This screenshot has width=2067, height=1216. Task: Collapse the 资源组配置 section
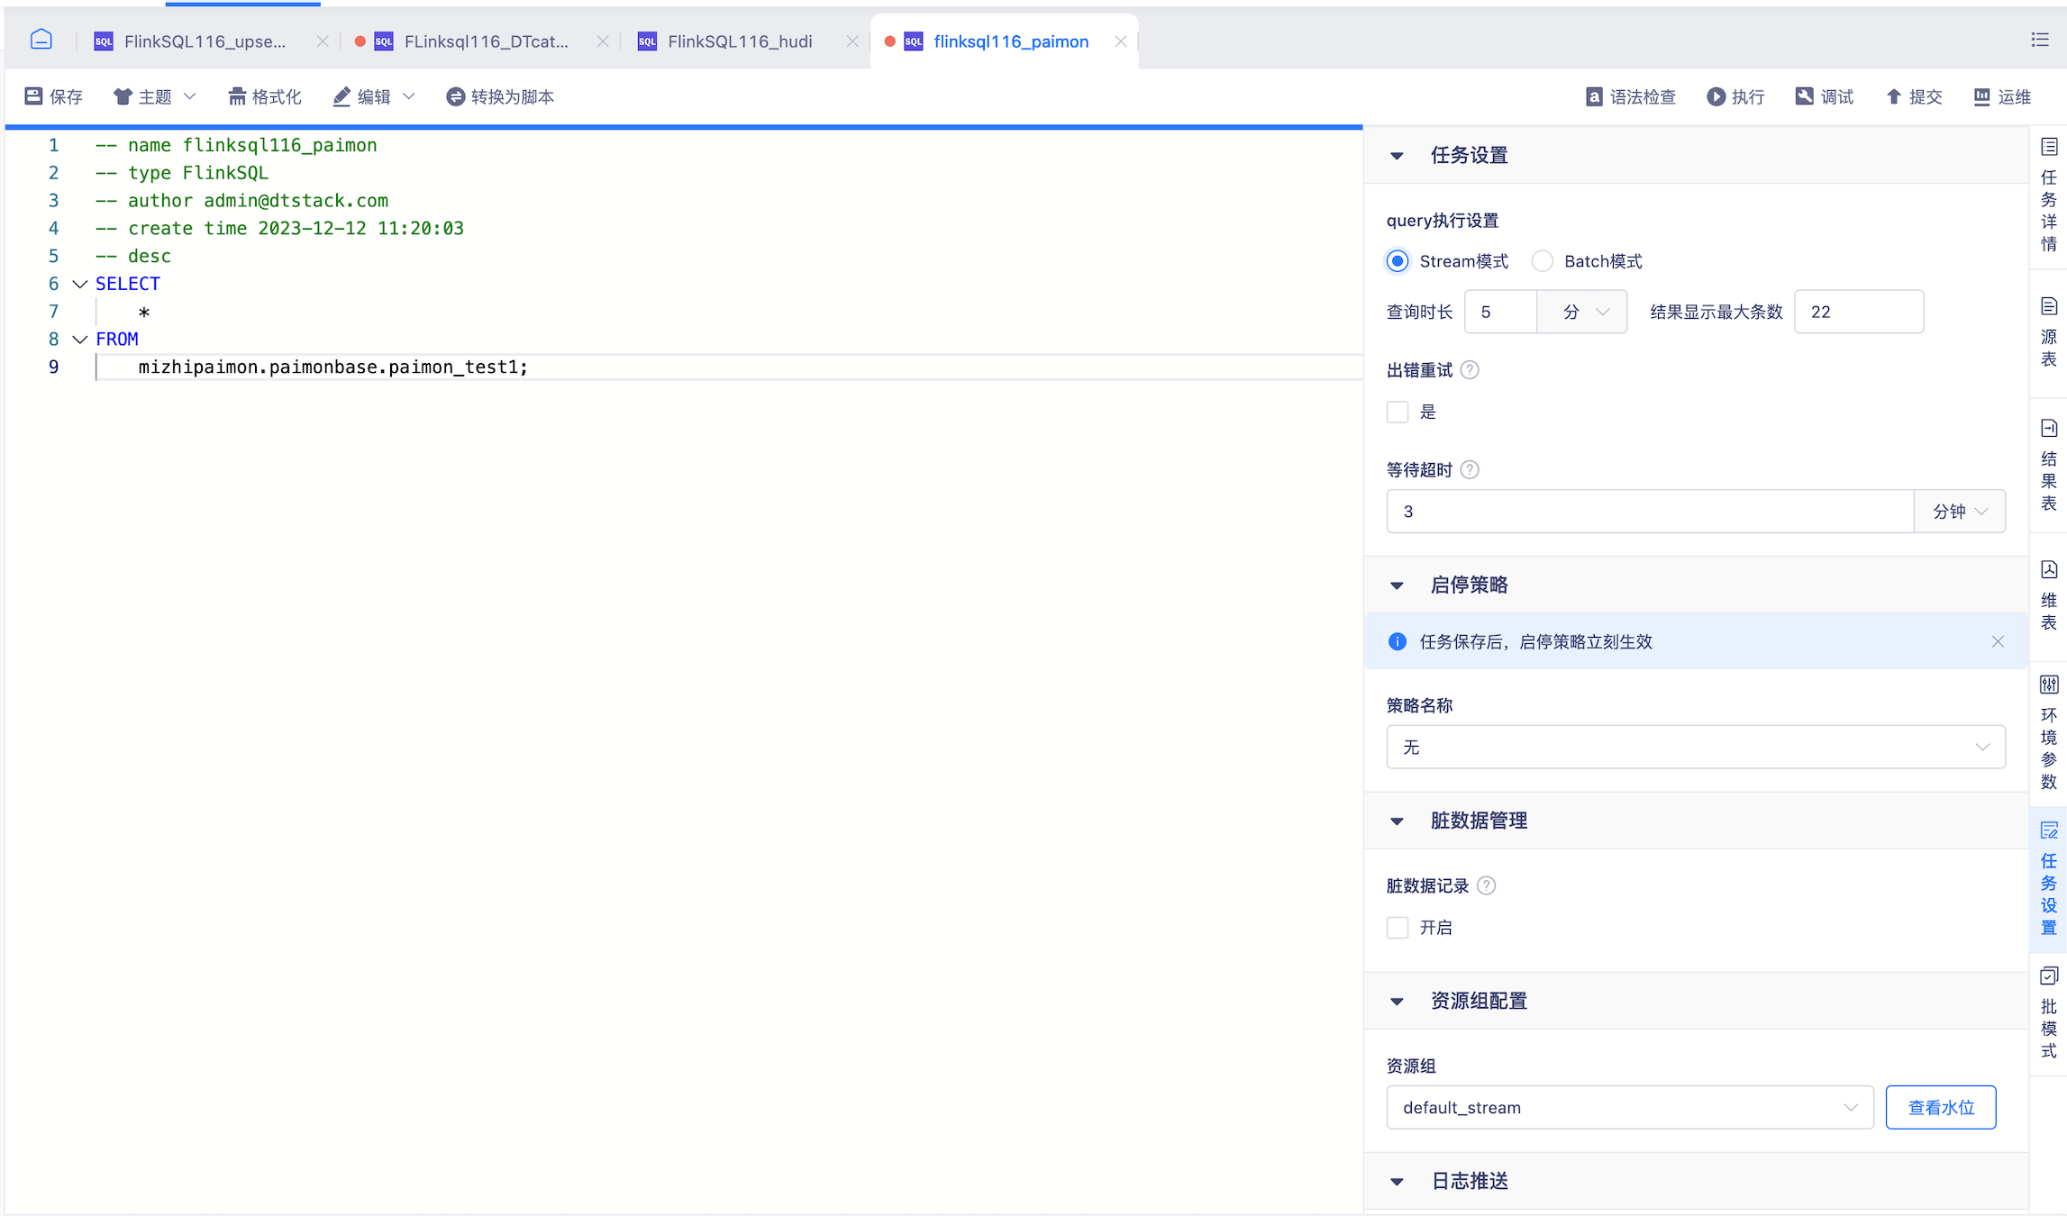coord(1397,1001)
